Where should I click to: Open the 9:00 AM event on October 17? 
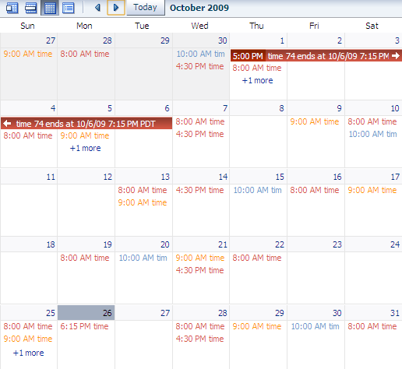pyautogui.click(x=372, y=190)
